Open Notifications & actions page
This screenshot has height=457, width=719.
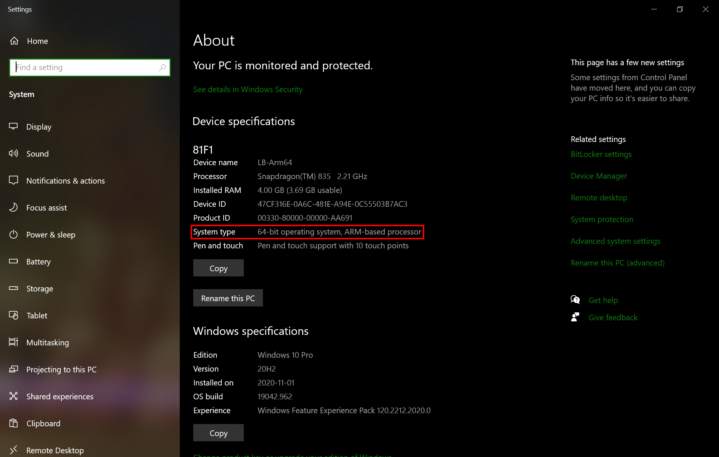coord(66,181)
